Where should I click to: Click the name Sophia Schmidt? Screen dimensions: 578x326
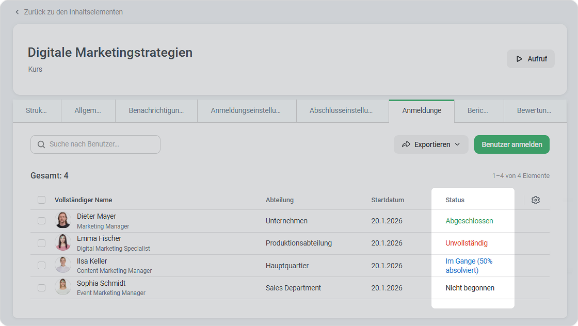(101, 283)
